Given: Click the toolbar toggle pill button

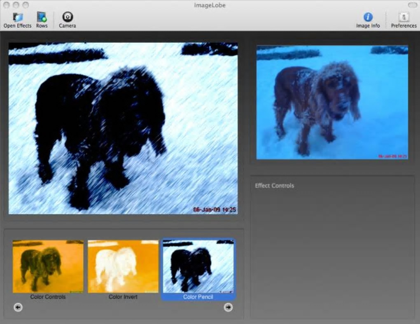Looking at the screenshot, I should tap(413, 5).
